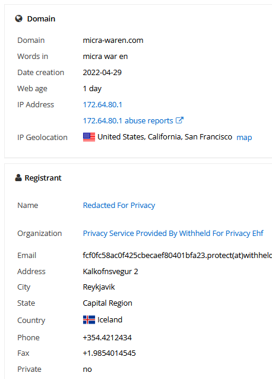This screenshot has height=379, width=272.
Task: Click the United States, California, San Francisco text
Action: [165, 137]
